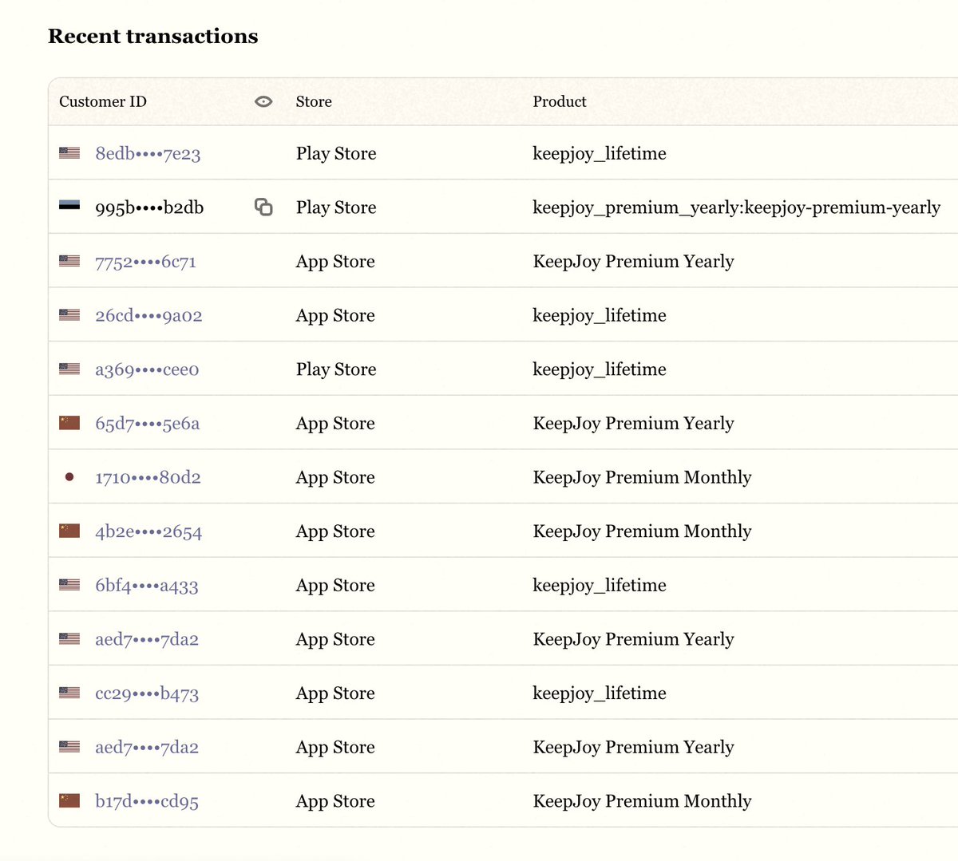Open customer 995b••••b2db
Viewport: 958px width, 861px height.
(149, 207)
